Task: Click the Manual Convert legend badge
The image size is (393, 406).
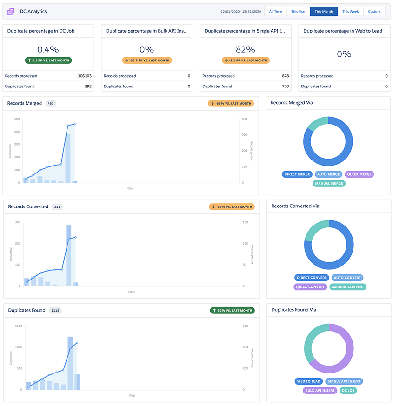Action: tap(348, 286)
